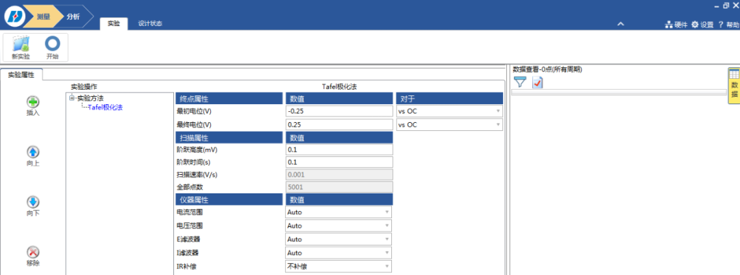Open E滤波器 Auto dropdown
Screen dimensions: 740x275
pyautogui.click(x=339, y=239)
